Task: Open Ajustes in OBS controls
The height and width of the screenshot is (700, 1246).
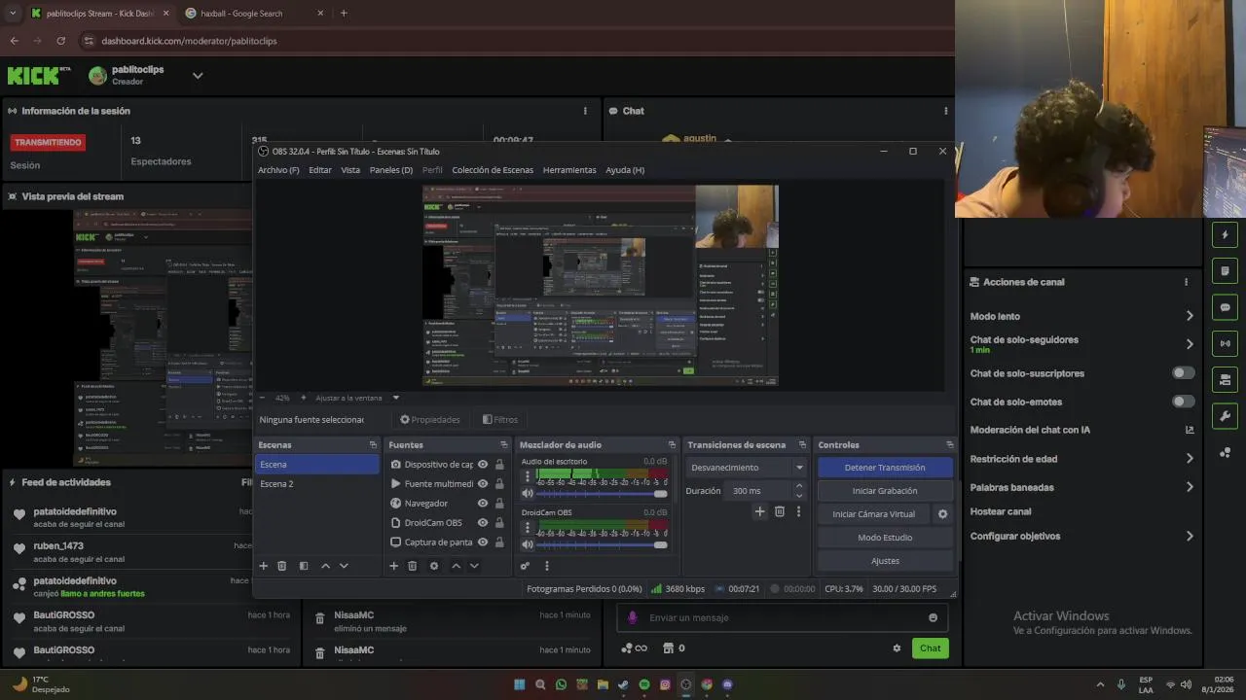Action: click(x=885, y=561)
